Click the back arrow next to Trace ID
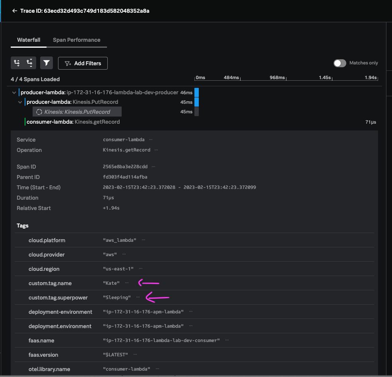Viewport: 392px width, 377px height. point(14,11)
